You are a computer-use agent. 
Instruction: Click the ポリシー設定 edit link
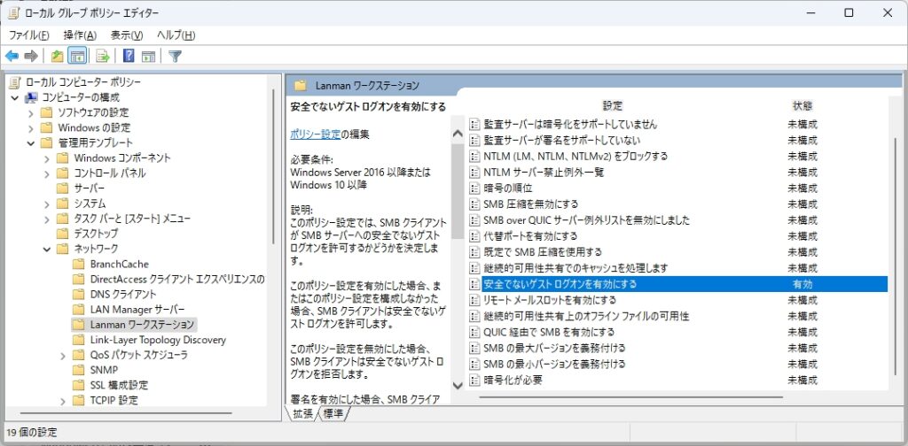315,135
